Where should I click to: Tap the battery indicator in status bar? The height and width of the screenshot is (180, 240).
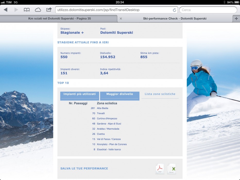click(x=237, y=2)
